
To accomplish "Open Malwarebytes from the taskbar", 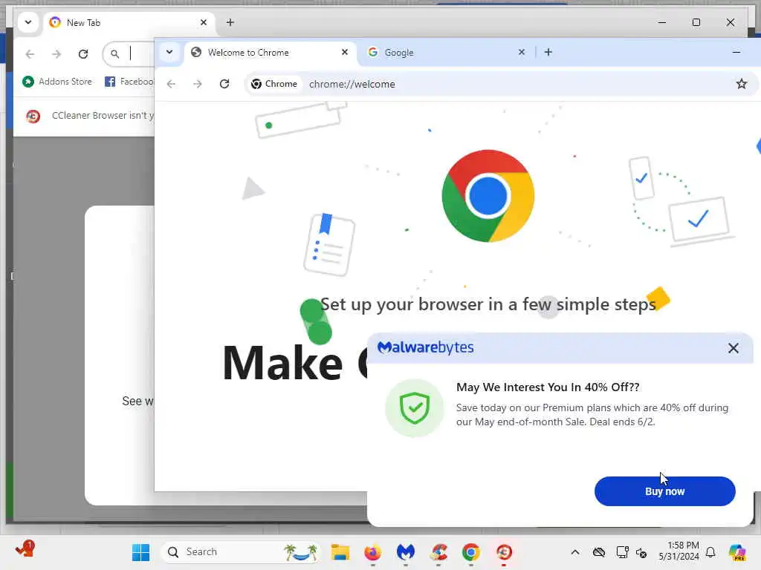I will point(406,552).
